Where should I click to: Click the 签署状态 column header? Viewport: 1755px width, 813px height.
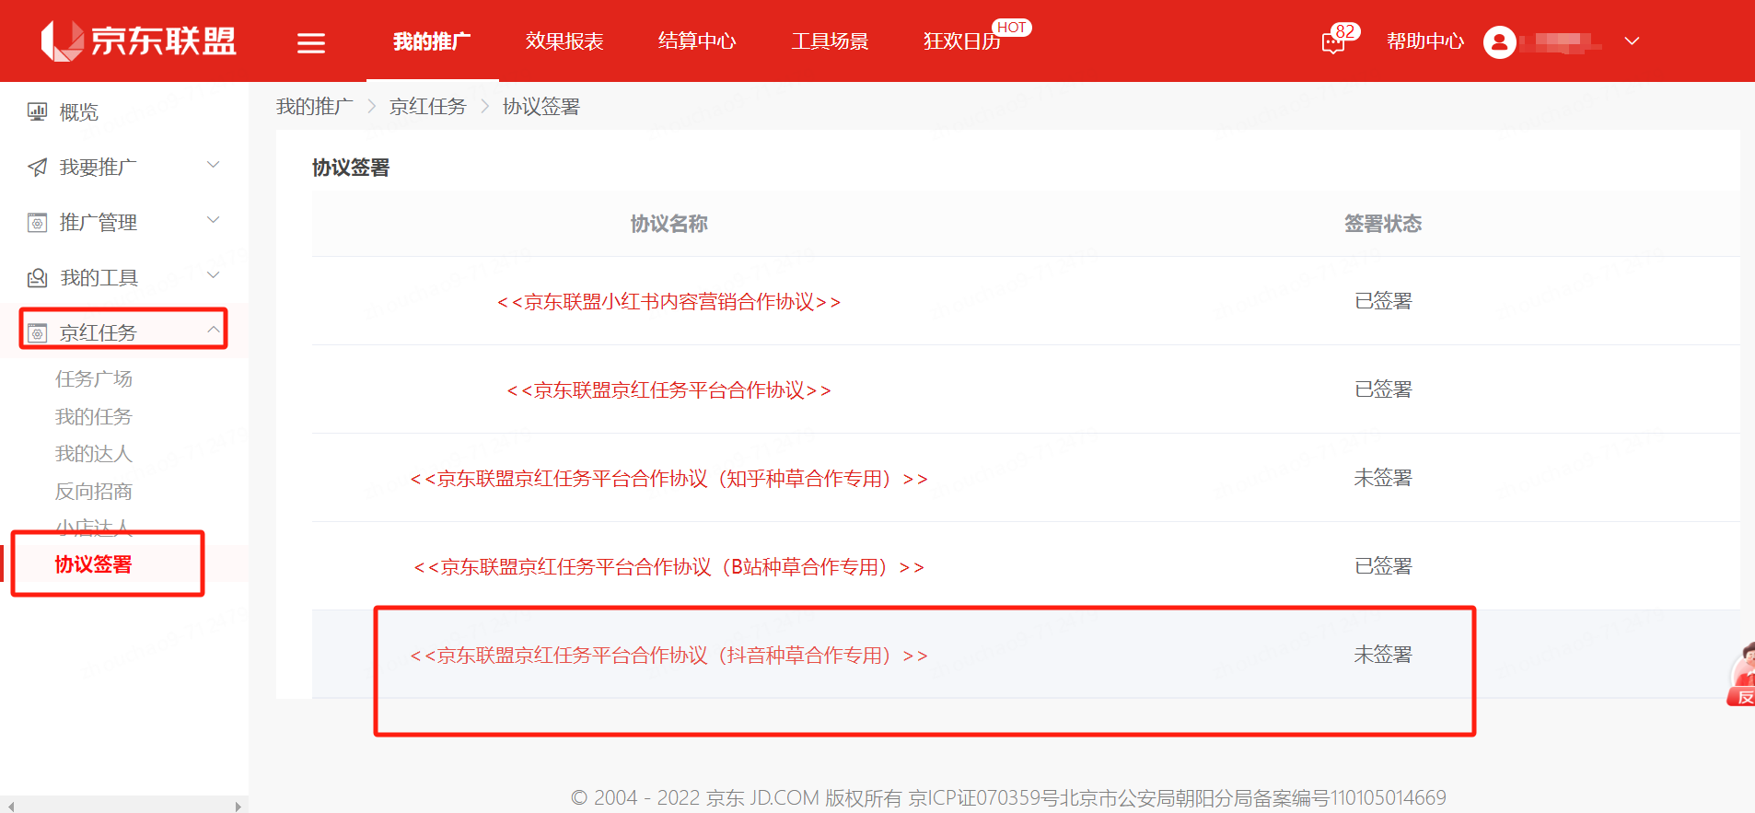pos(1383,224)
